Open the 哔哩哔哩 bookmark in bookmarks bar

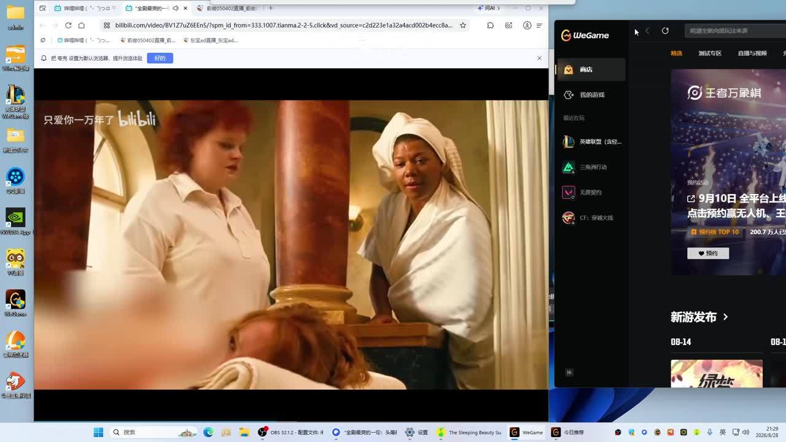(84, 41)
